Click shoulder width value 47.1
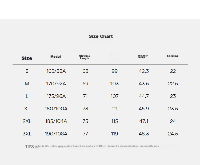The width and height of the screenshot is (200, 165). (x=144, y=121)
